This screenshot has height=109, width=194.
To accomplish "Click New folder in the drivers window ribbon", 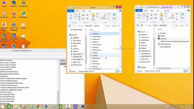I will click(x=93, y=17).
